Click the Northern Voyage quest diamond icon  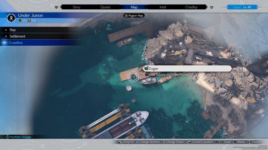point(8,137)
